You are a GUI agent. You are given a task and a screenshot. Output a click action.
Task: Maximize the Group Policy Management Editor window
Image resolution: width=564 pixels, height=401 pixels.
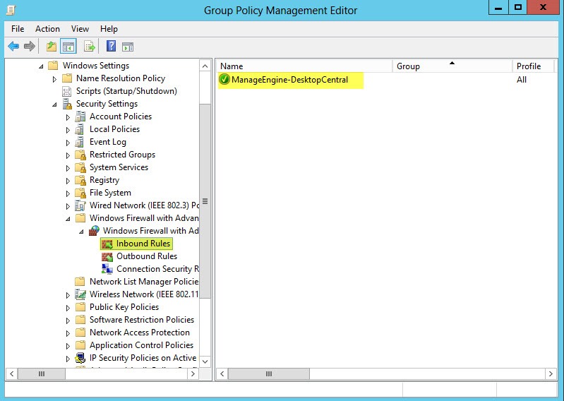(x=517, y=8)
